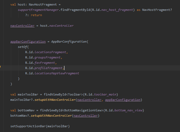
Task: Select the favFragment id
Action: [45, 63]
